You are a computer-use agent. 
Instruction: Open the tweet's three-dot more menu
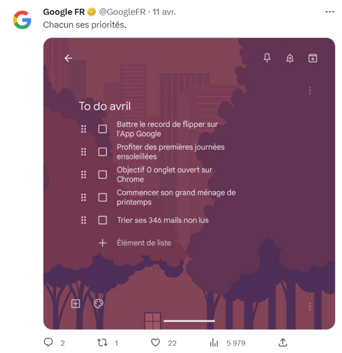pos(330,12)
